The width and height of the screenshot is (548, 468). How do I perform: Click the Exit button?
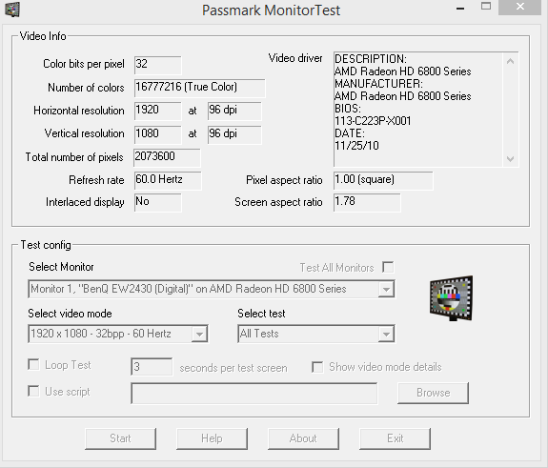[395, 438]
